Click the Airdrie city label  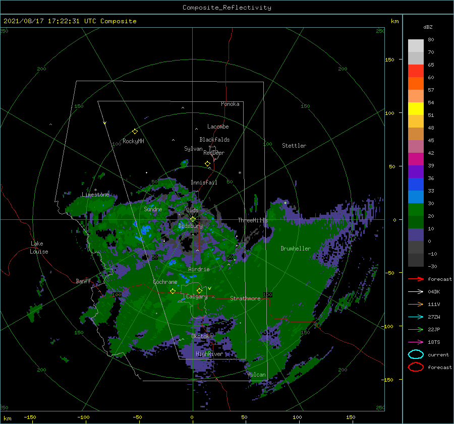[x=199, y=269]
